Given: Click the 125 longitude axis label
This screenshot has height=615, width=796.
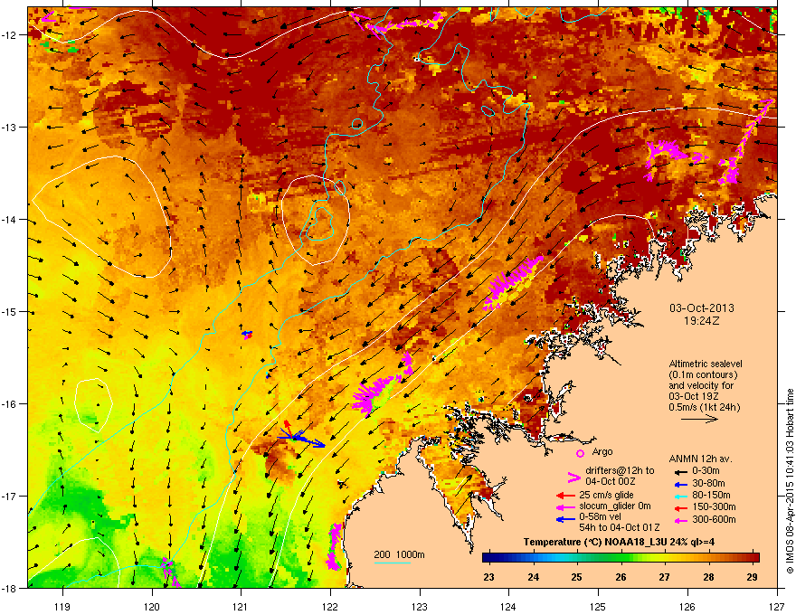Looking at the screenshot, I should click(x=598, y=606).
